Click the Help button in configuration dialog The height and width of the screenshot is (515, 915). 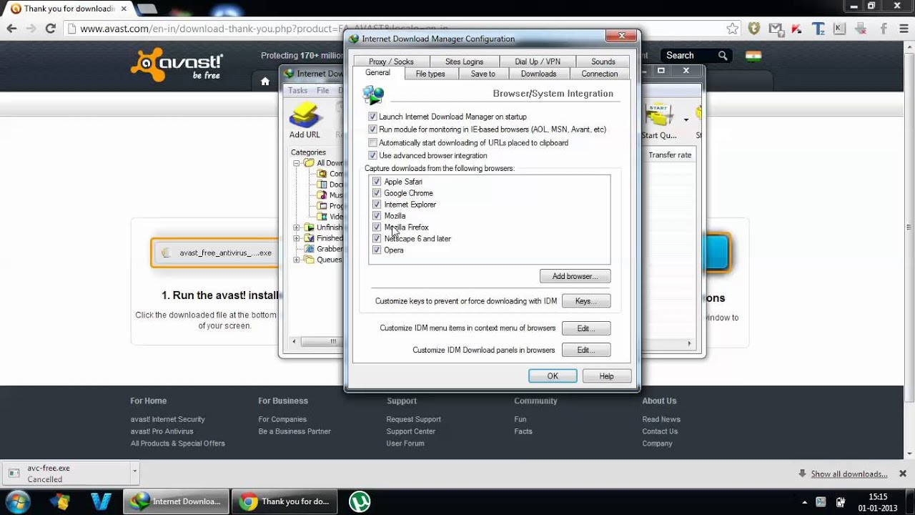[x=606, y=376]
